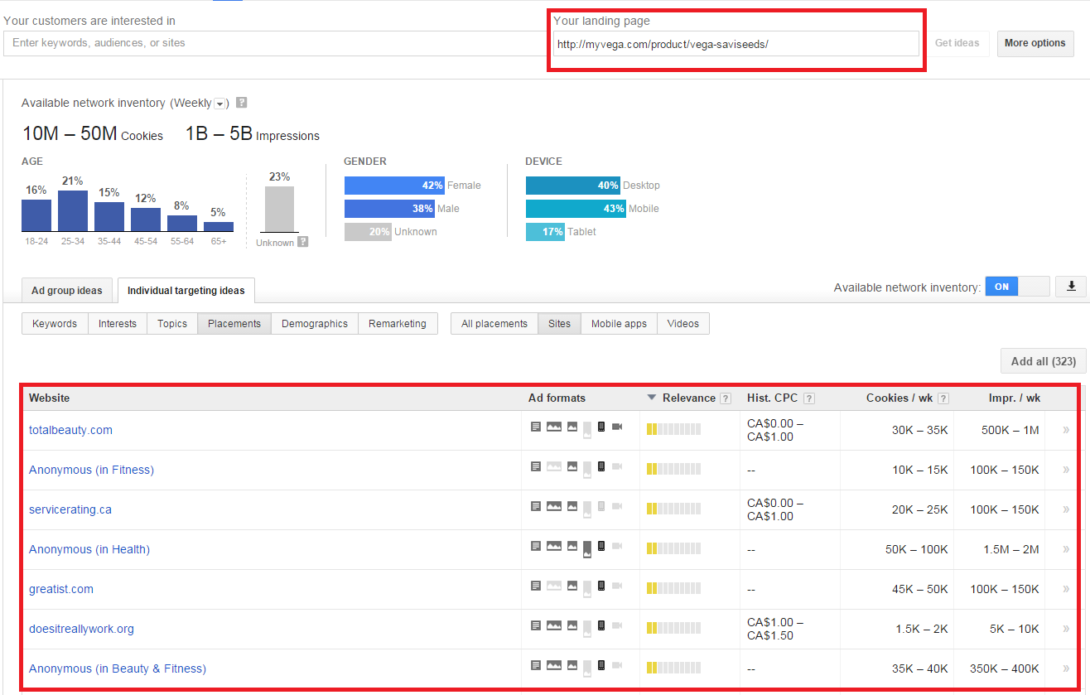This screenshot has height=695, width=1090.
Task: Open help icon next to Weekly inventory
Action: 241,103
